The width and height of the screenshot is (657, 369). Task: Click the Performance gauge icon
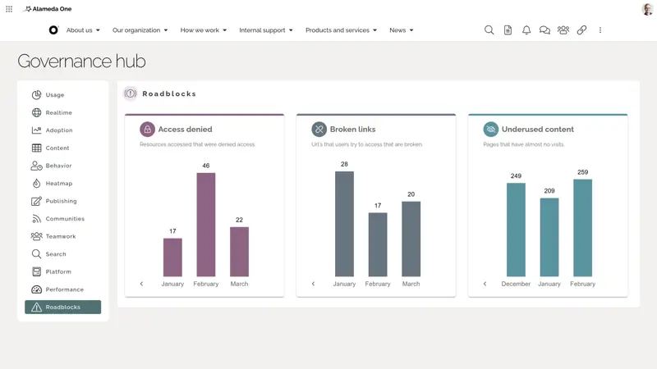tap(36, 289)
